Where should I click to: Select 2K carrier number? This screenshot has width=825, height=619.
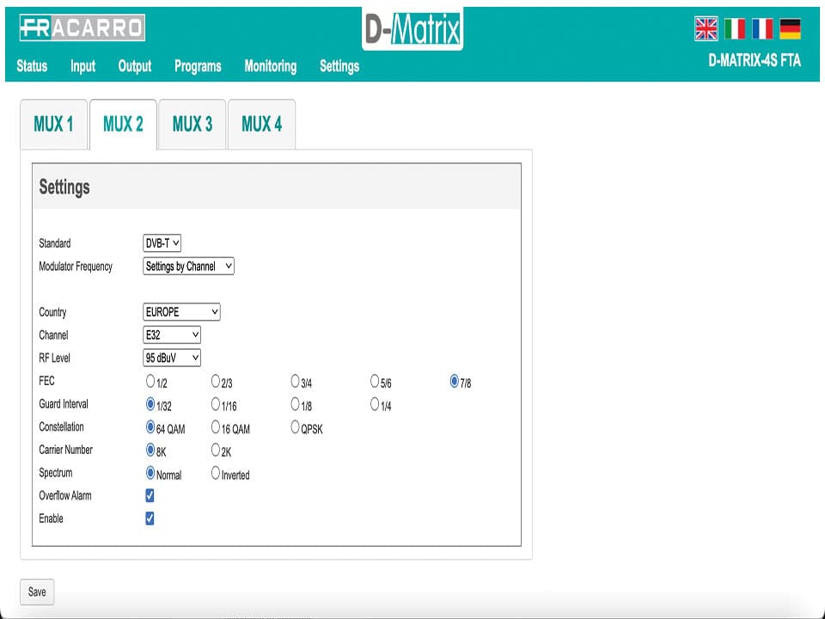point(215,450)
